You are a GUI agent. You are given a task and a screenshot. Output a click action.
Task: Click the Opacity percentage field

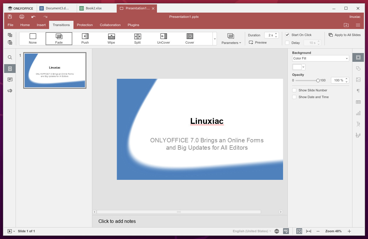click(x=340, y=80)
